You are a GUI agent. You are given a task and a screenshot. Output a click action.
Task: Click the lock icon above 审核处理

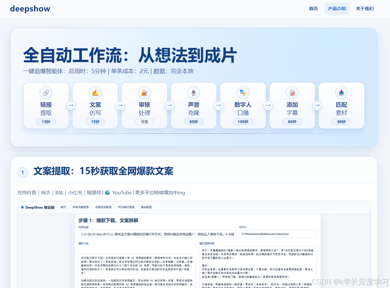(x=144, y=92)
